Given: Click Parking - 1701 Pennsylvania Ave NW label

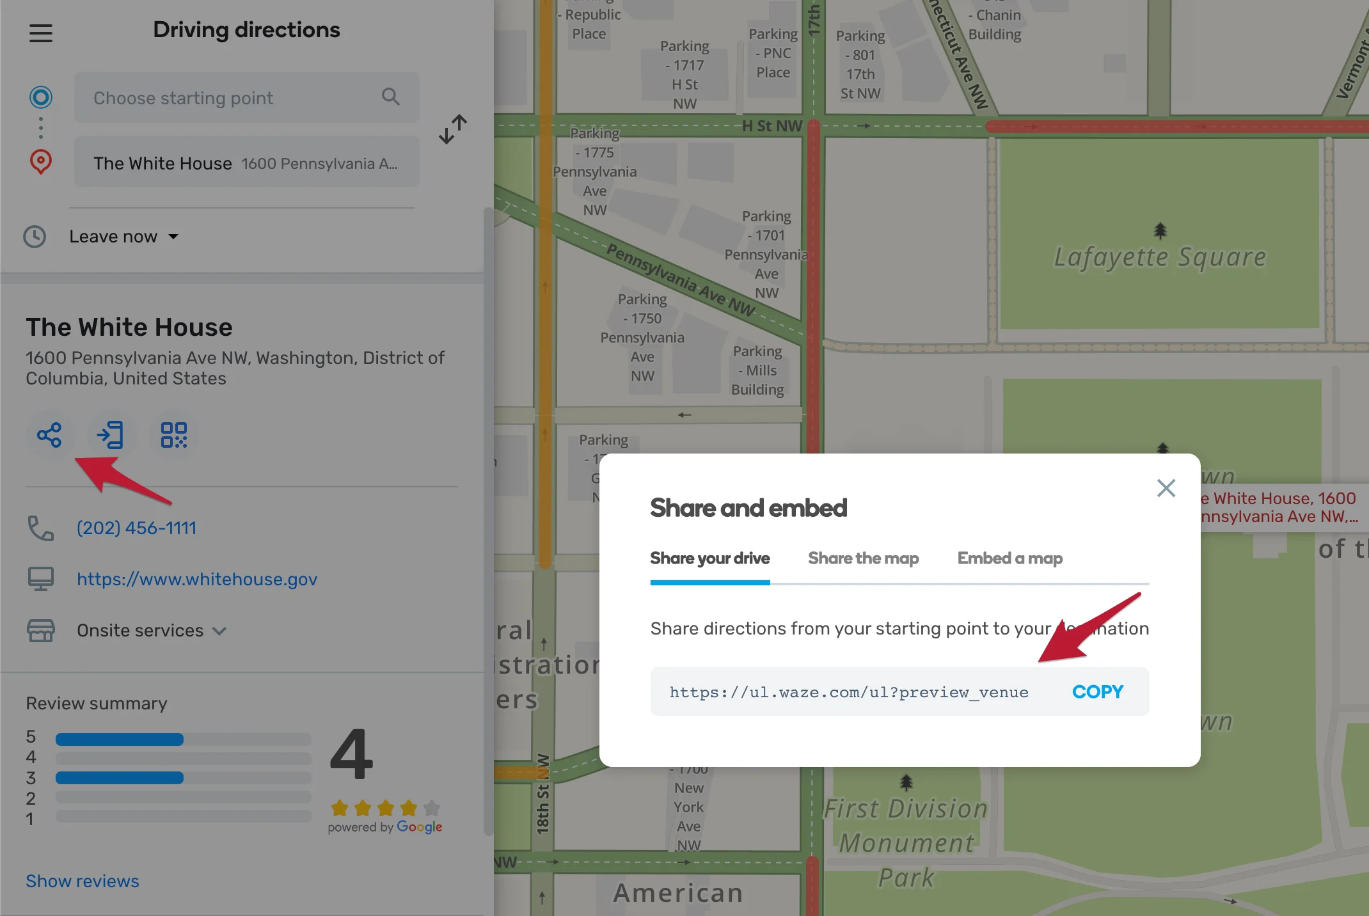Looking at the screenshot, I should coord(766,255).
